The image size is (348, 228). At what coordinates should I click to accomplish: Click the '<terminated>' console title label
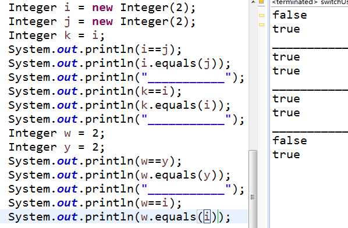pyautogui.click(x=294, y=2)
